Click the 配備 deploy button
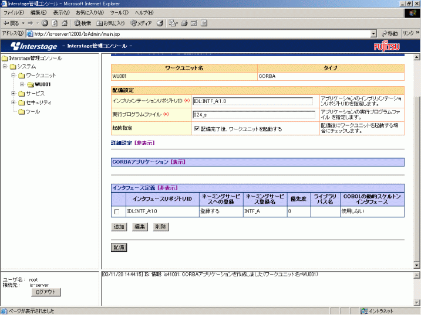The image size is (421, 315). [119, 247]
